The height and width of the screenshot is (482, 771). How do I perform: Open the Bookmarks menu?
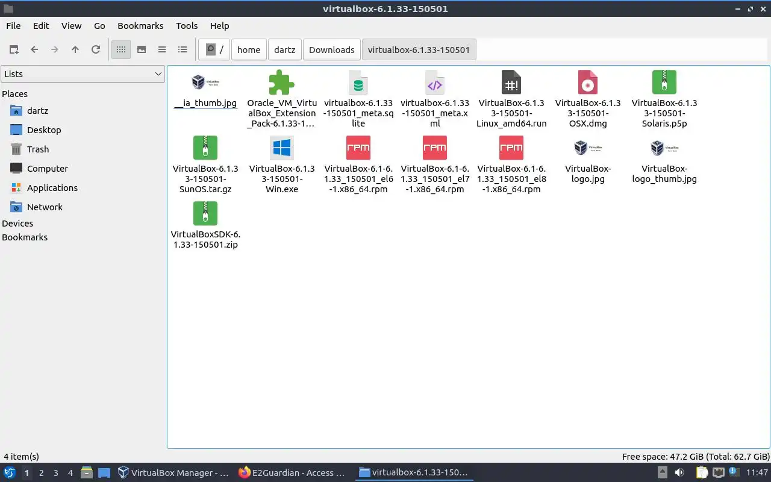[140, 26]
